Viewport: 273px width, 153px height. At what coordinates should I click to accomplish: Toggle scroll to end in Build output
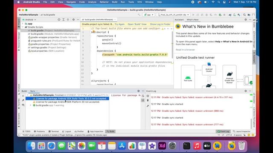(143, 100)
